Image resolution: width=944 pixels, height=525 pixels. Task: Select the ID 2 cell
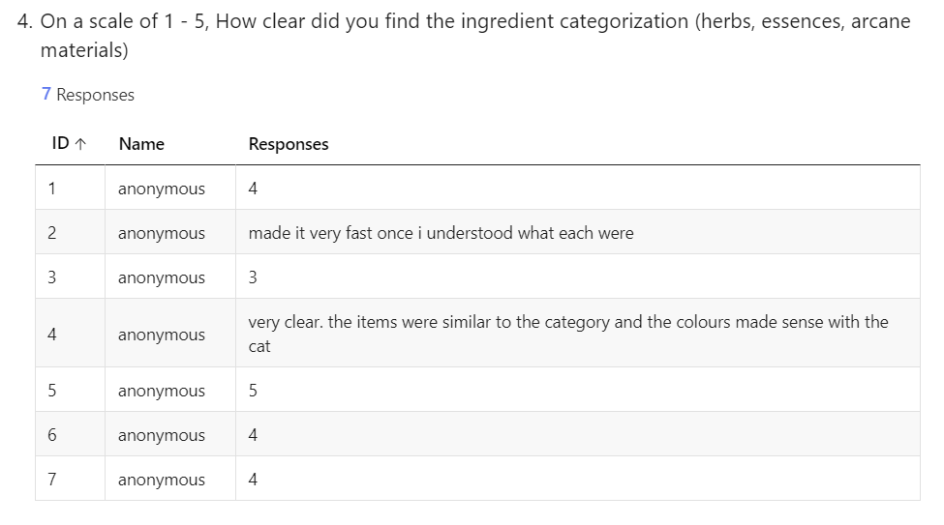click(51, 233)
